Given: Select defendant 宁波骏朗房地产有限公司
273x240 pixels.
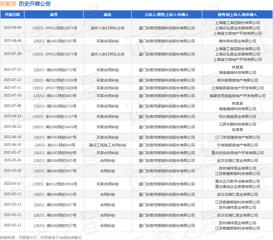Looking at the screenshot, I should 238,145.
